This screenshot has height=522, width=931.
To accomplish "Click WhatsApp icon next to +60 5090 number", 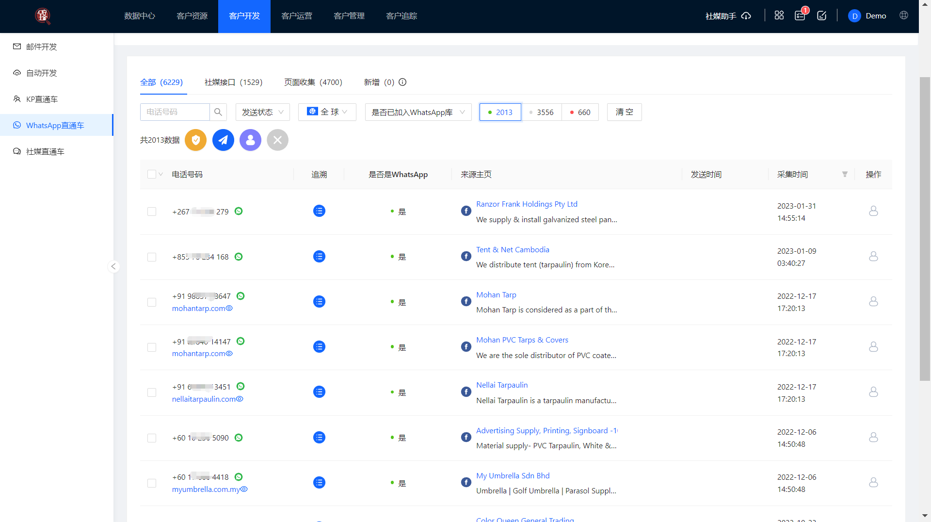I will point(239,438).
